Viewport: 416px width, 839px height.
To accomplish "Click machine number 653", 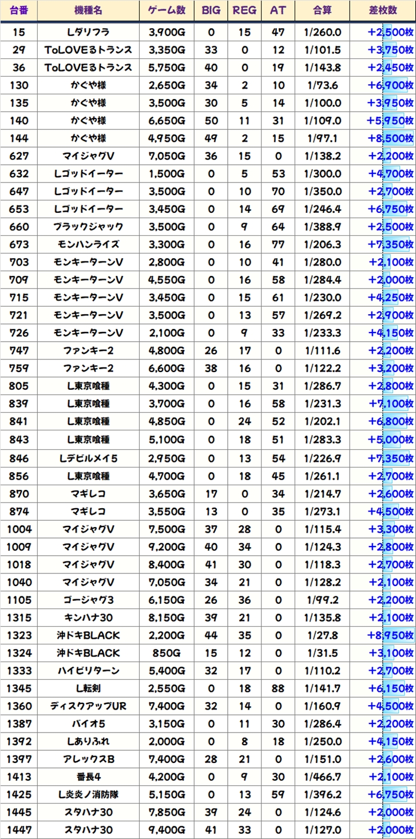I will point(19,209).
